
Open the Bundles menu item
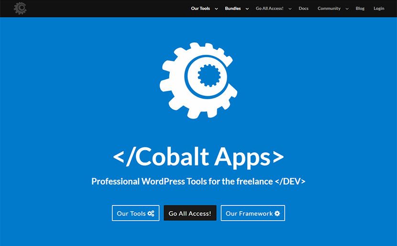click(x=232, y=8)
